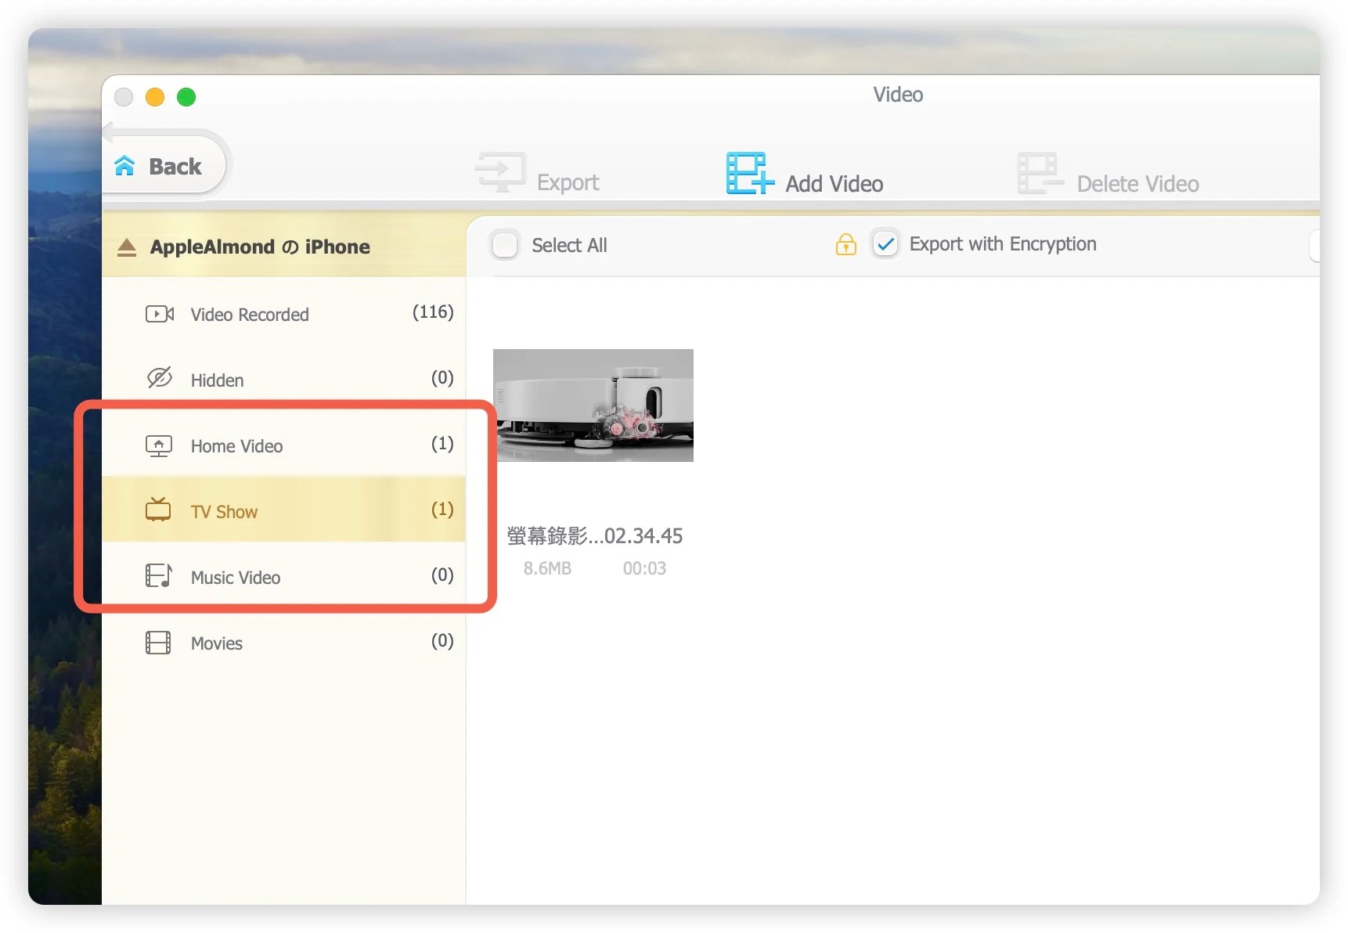Screen dimensions: 1348x933
Task: Click the 8.6MB file size text
Action: pyautogui.click(x=547, y=568)
